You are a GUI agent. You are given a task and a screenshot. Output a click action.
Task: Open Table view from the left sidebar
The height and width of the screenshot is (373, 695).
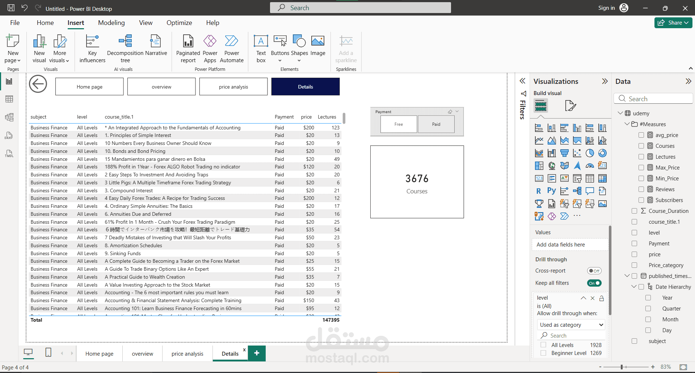point(9,99)
